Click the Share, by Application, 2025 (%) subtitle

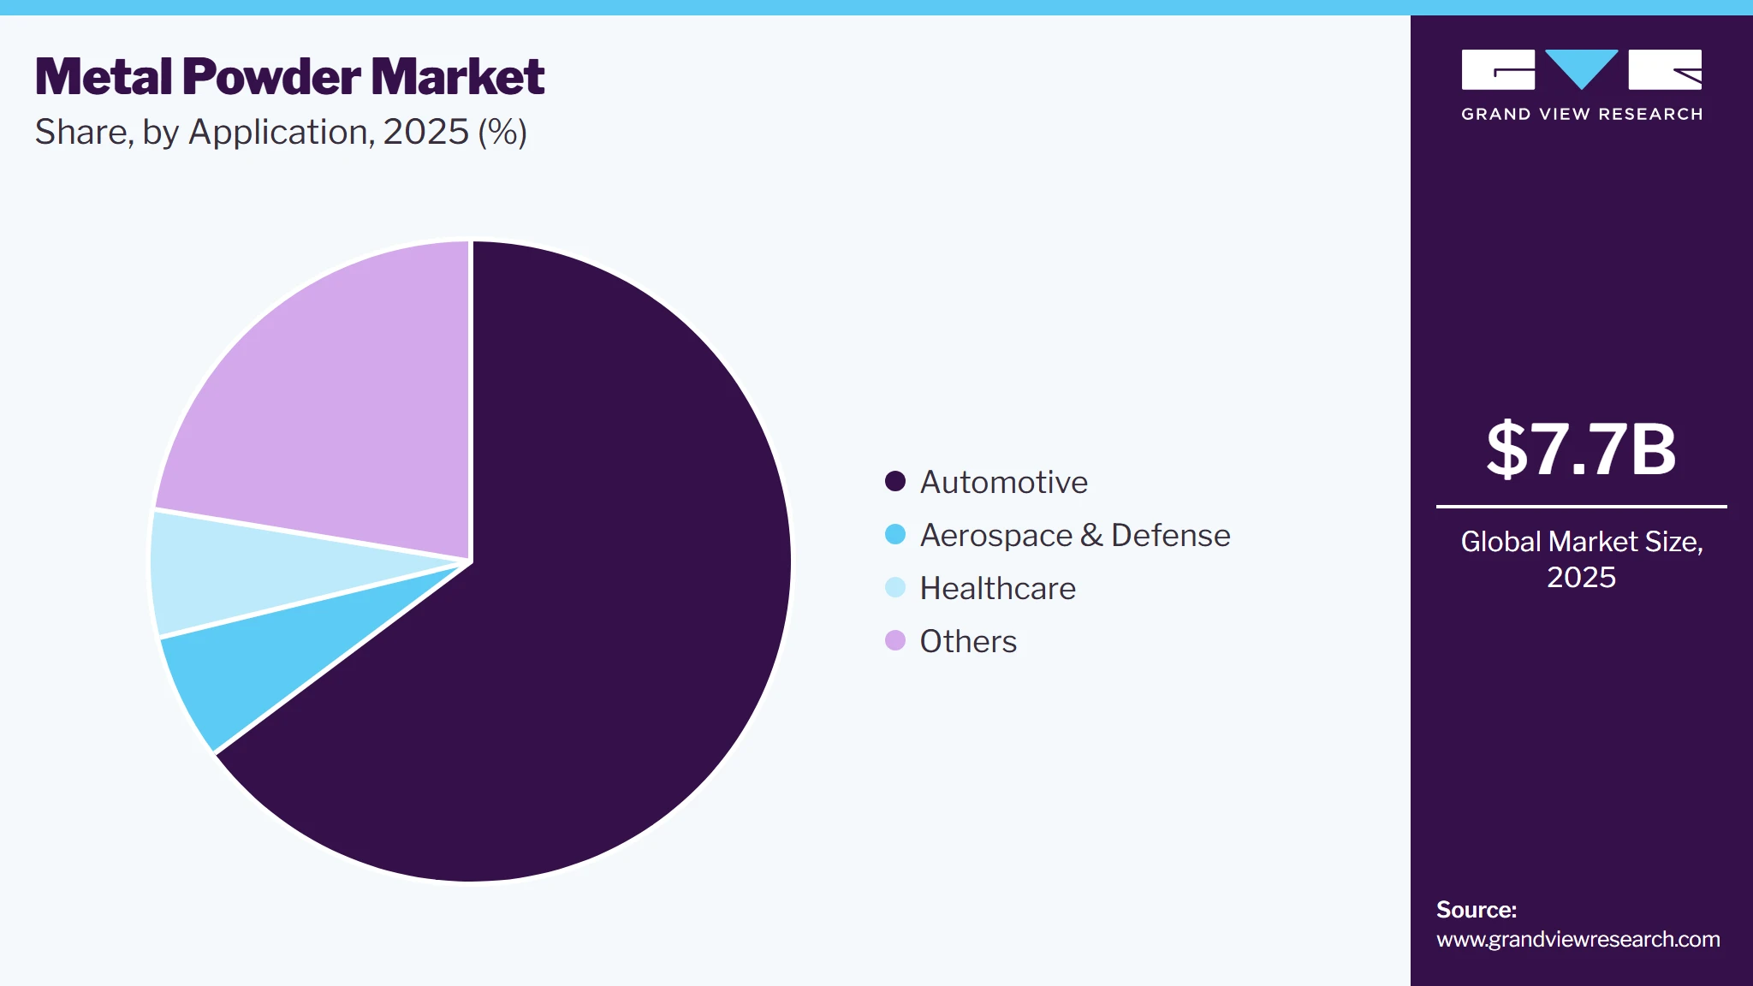(281, 132)
